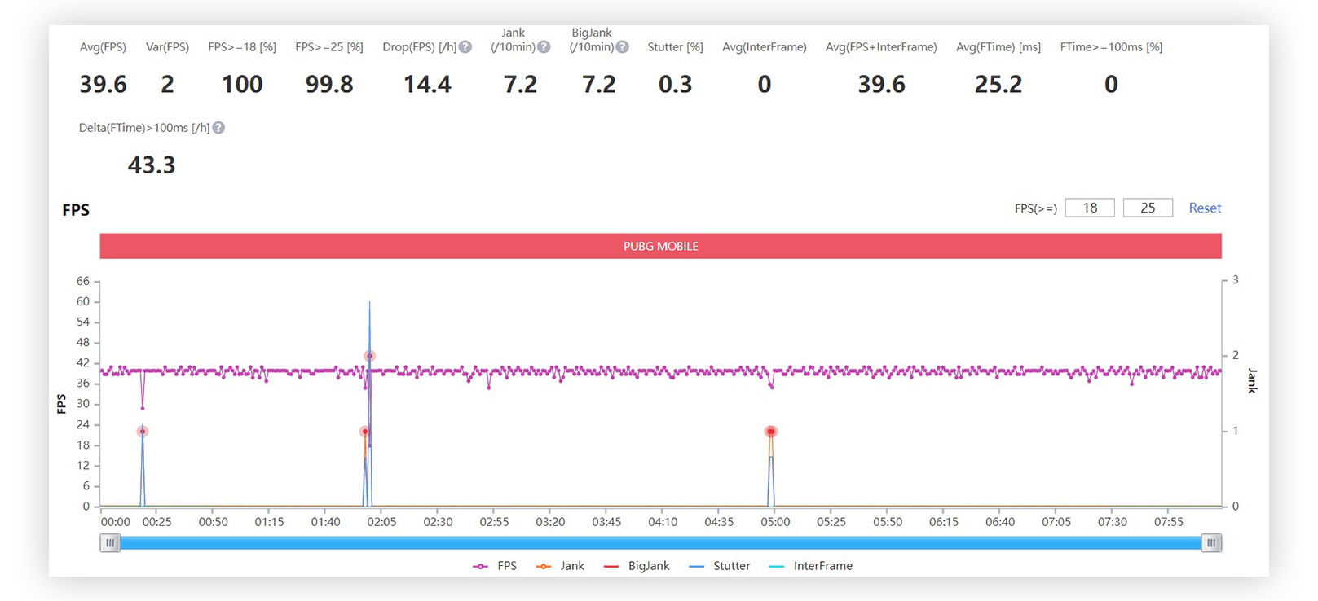Click the FTime>=100ms value 0
The image size is (1318, 601).
[x=1111, y=84]
